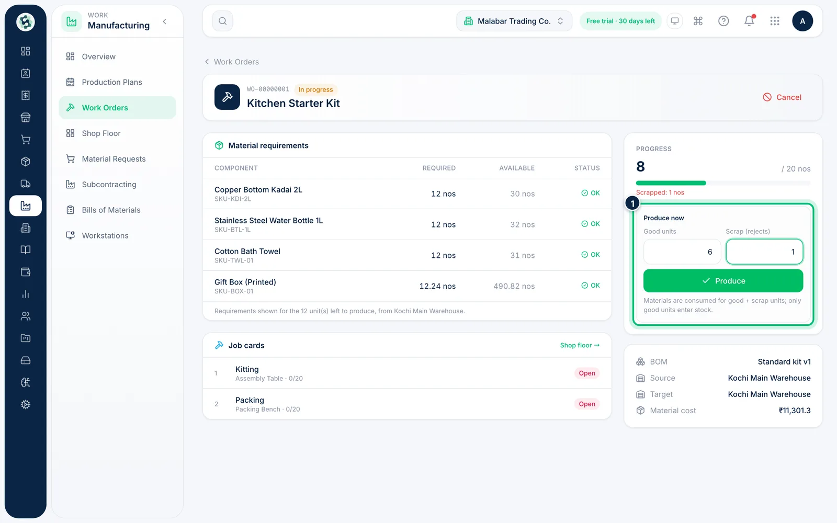Open Production Plans in sidebar
This screenshot has width=837, height=523.
(x=117, y=82)
